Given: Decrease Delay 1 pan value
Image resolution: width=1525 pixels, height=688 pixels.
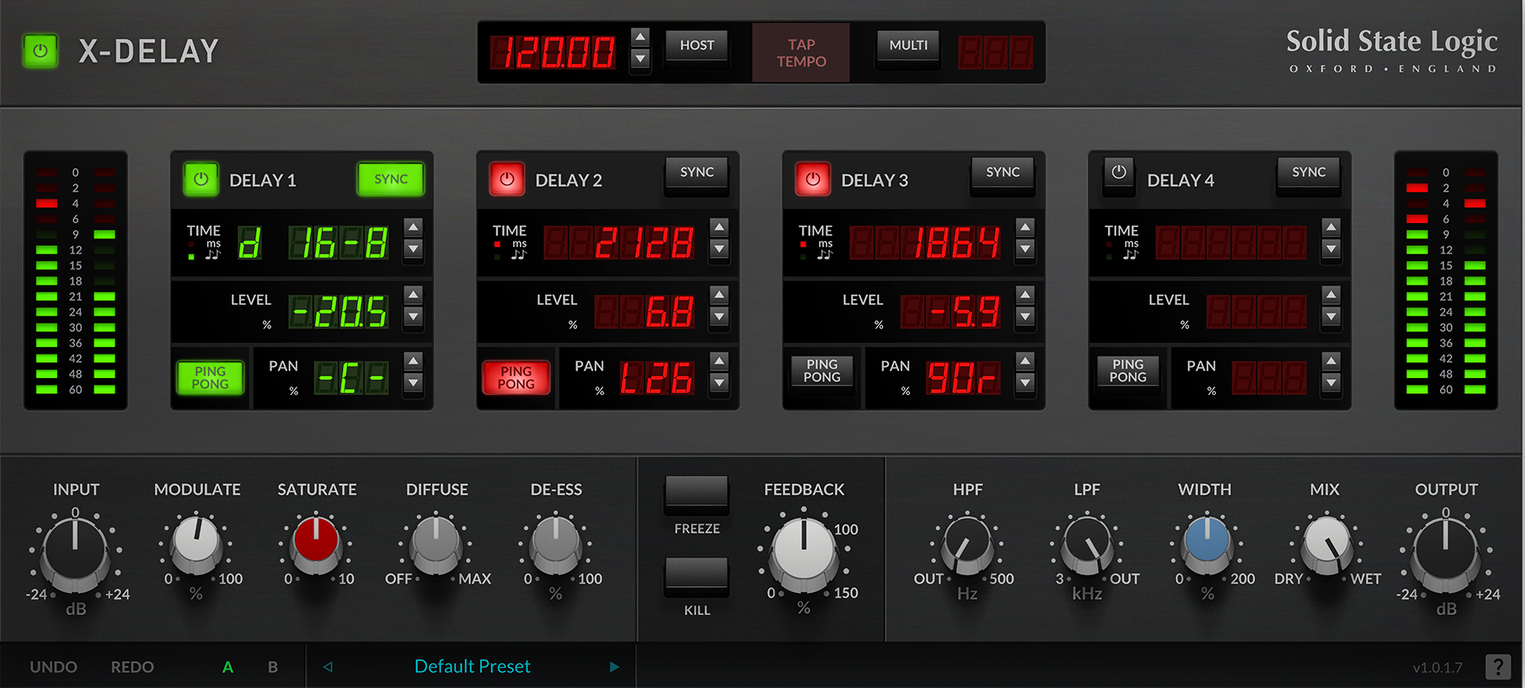Looking at the screenshot, I should [x=413, y=383].
